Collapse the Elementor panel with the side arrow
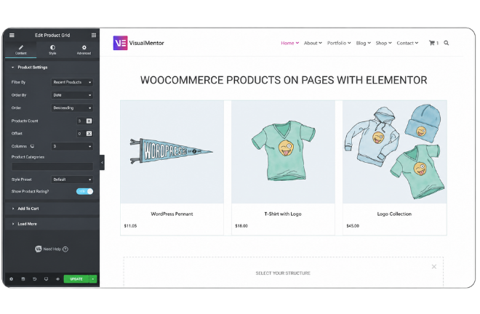The image size is (480, 314). (102, 163)
